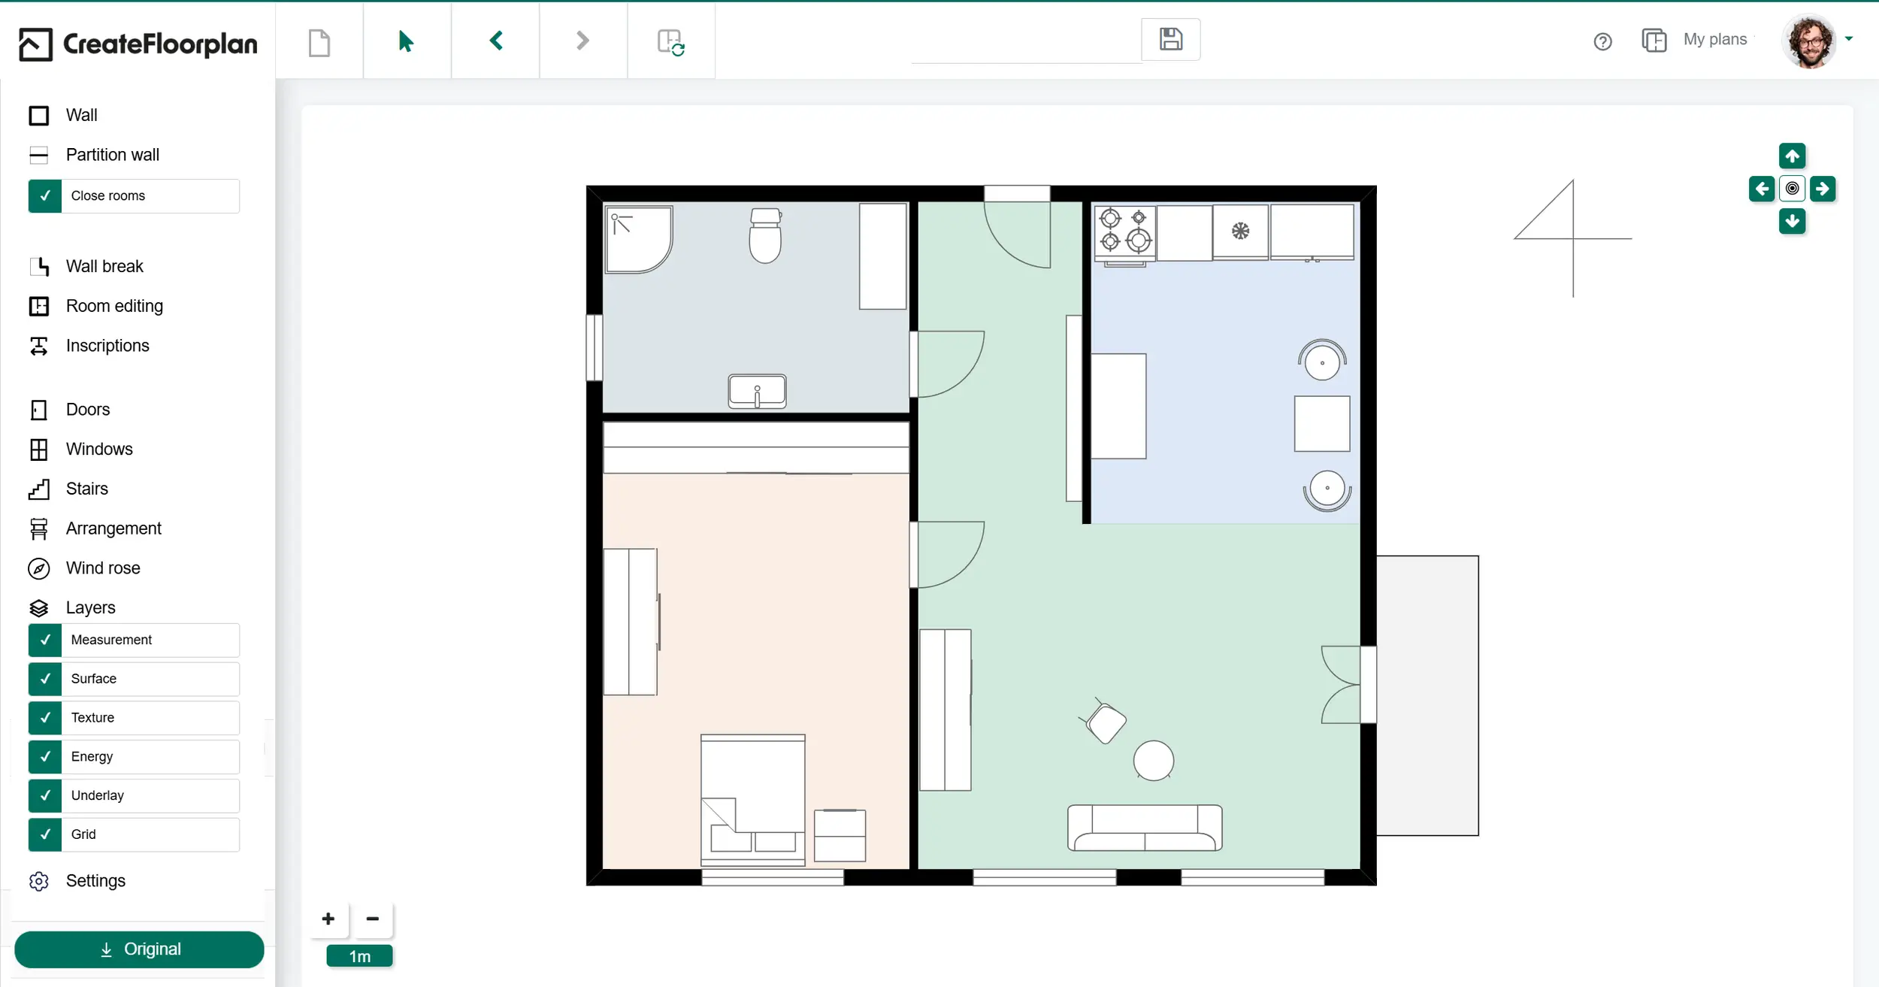Image resolution: width=1879 pixels, height=987 pixels.
Task: Open the Arrangement furniture menu
Action: (x=113, y=528)
